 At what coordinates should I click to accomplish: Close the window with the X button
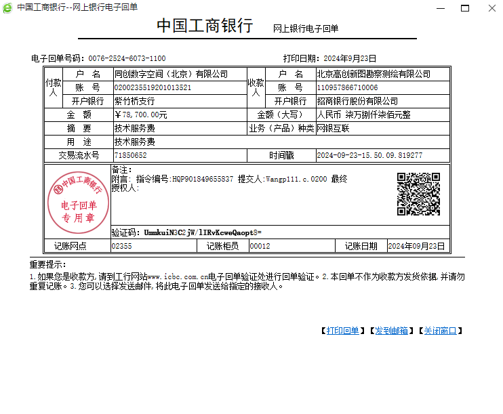(x=492, y=8)
